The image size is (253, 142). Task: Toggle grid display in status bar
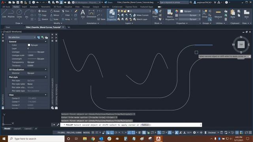tap(93, 133)
